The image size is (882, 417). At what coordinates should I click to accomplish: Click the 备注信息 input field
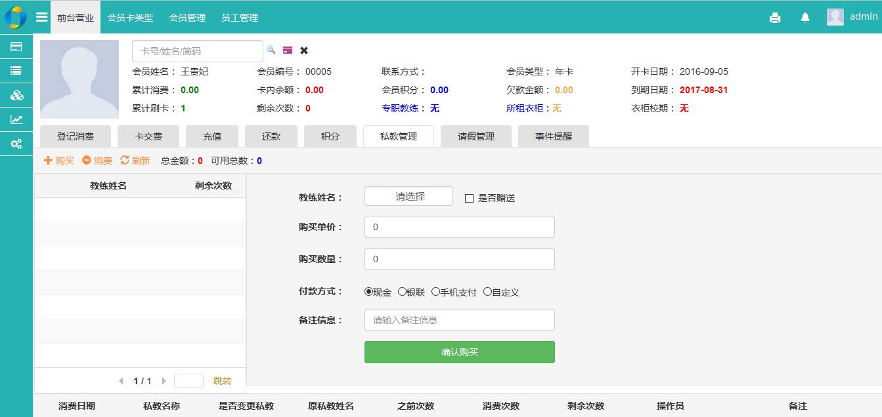(459, 320)
